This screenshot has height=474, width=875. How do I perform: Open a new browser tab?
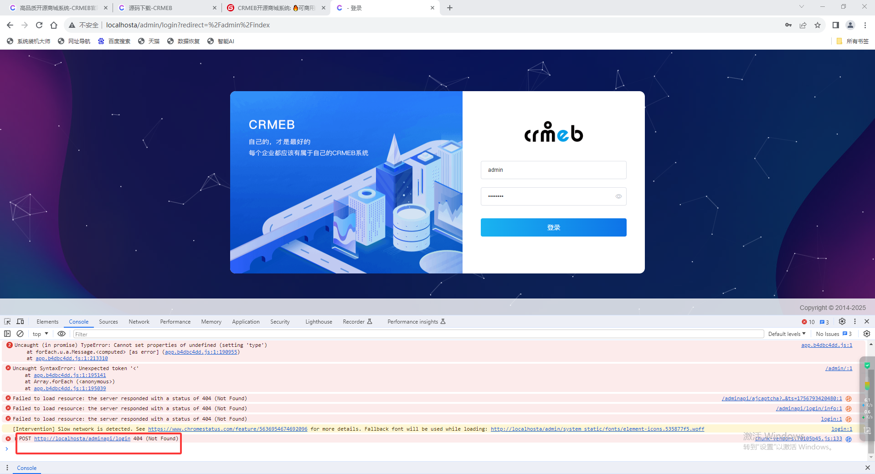[x=450, y=8]
